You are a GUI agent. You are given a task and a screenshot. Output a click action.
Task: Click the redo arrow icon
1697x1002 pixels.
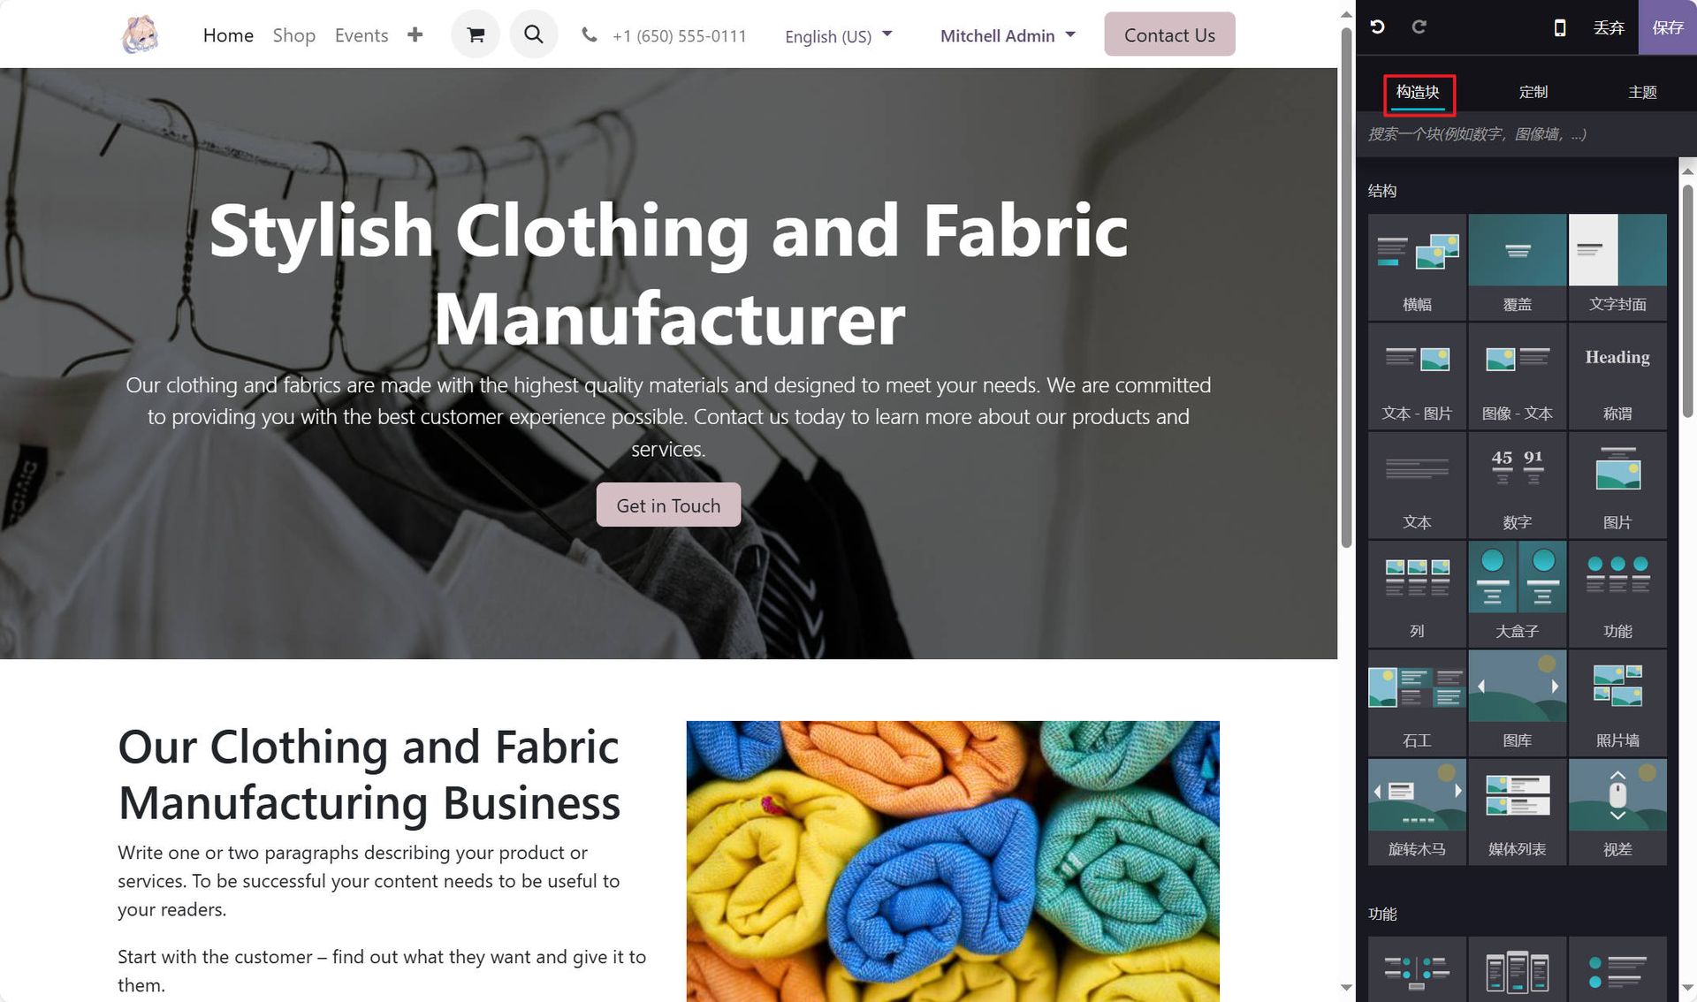tap(1419, 27)
